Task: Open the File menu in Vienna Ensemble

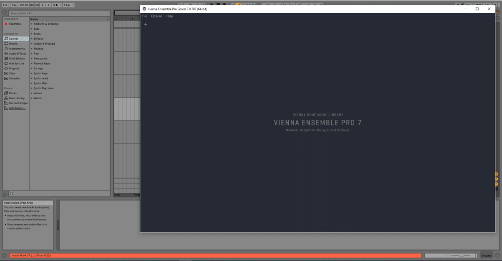Action: coord(145,16)
